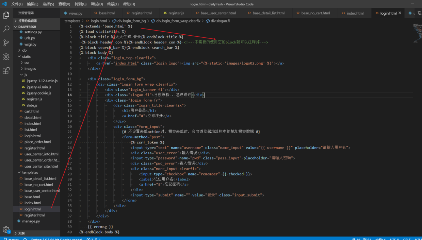Open the 编辑(E) menu
The height and width of the screenshot is (240, 422).
tap(33, 4)
